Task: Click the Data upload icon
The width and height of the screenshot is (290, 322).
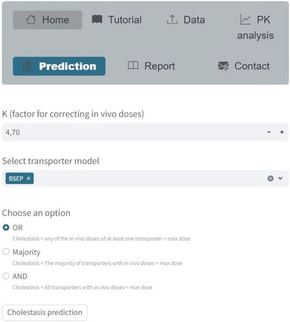Action: pos(172,20)
